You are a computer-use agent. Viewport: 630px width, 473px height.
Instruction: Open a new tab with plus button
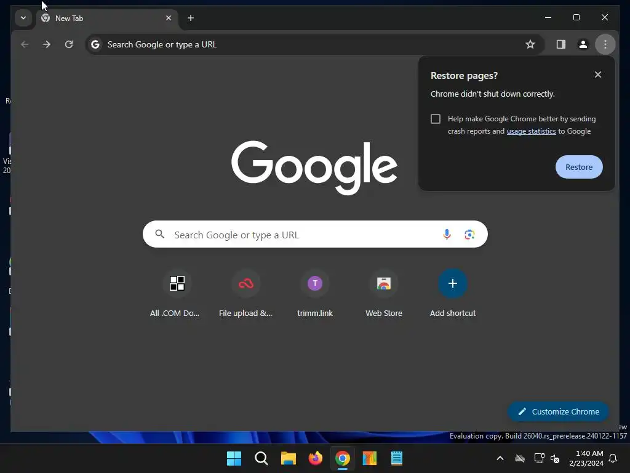coord(191,18)
